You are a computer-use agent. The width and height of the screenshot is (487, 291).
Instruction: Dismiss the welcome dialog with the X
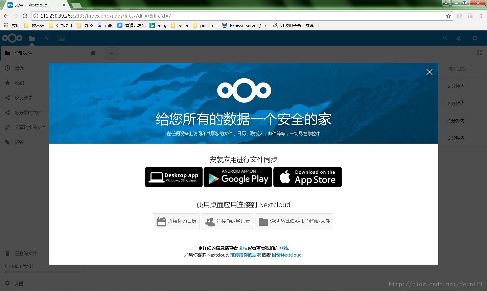[x=429, y=72]
